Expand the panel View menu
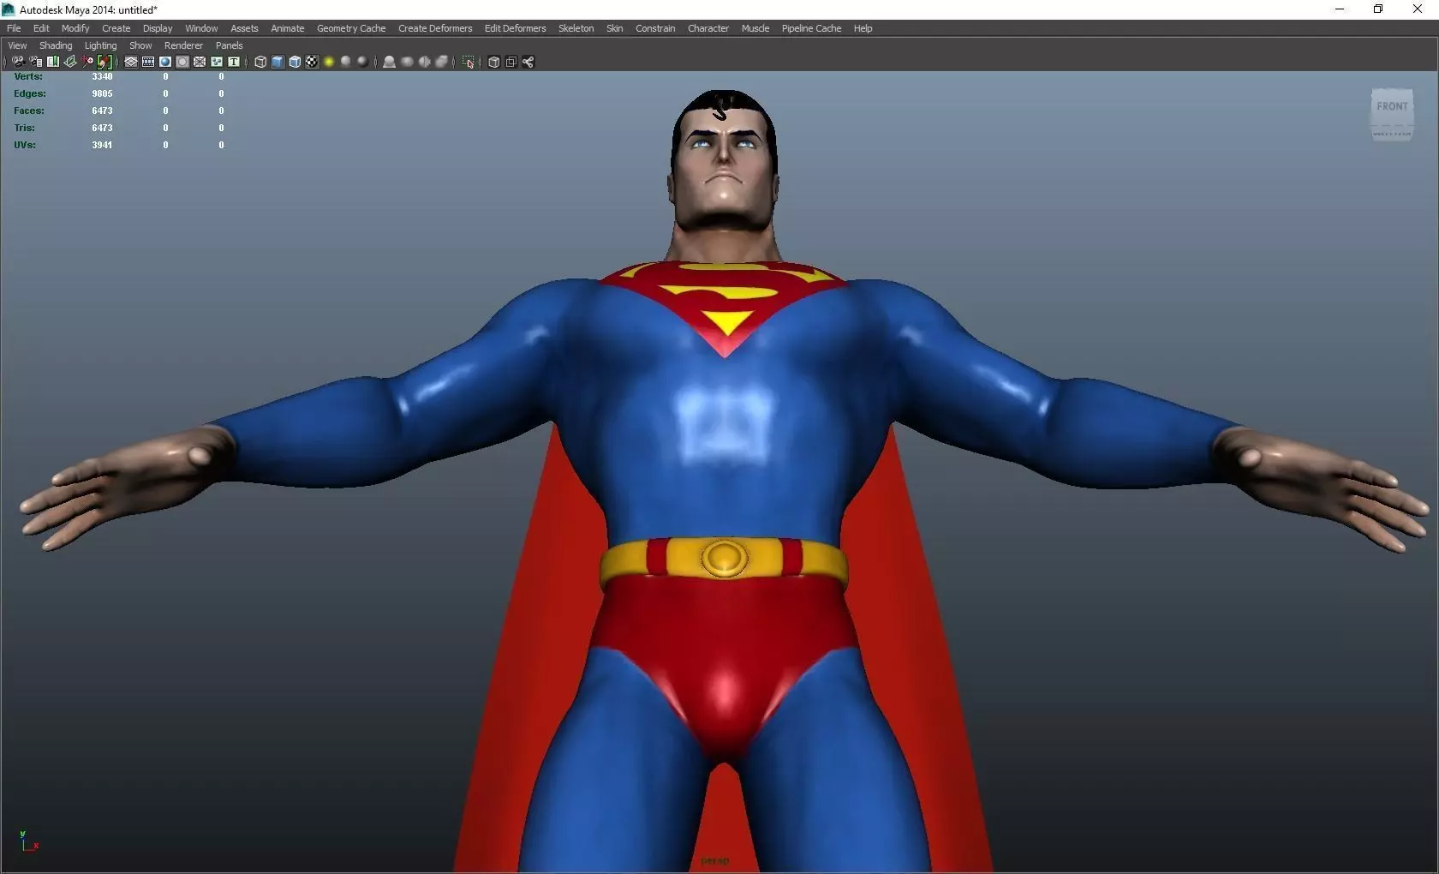This screenshot has width=1439, height=874. (x=17, y=45)
